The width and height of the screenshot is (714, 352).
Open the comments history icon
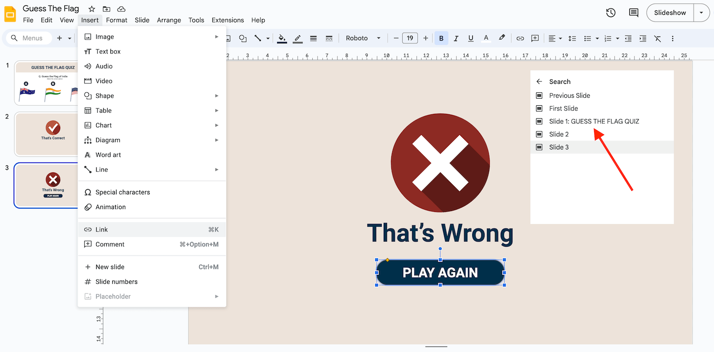[634, 13]
